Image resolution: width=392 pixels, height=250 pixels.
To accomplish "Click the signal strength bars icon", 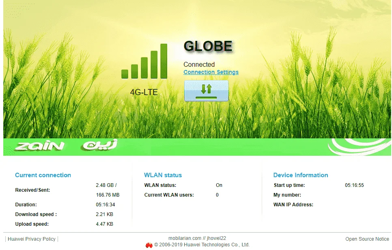I will tap(144, 61).
